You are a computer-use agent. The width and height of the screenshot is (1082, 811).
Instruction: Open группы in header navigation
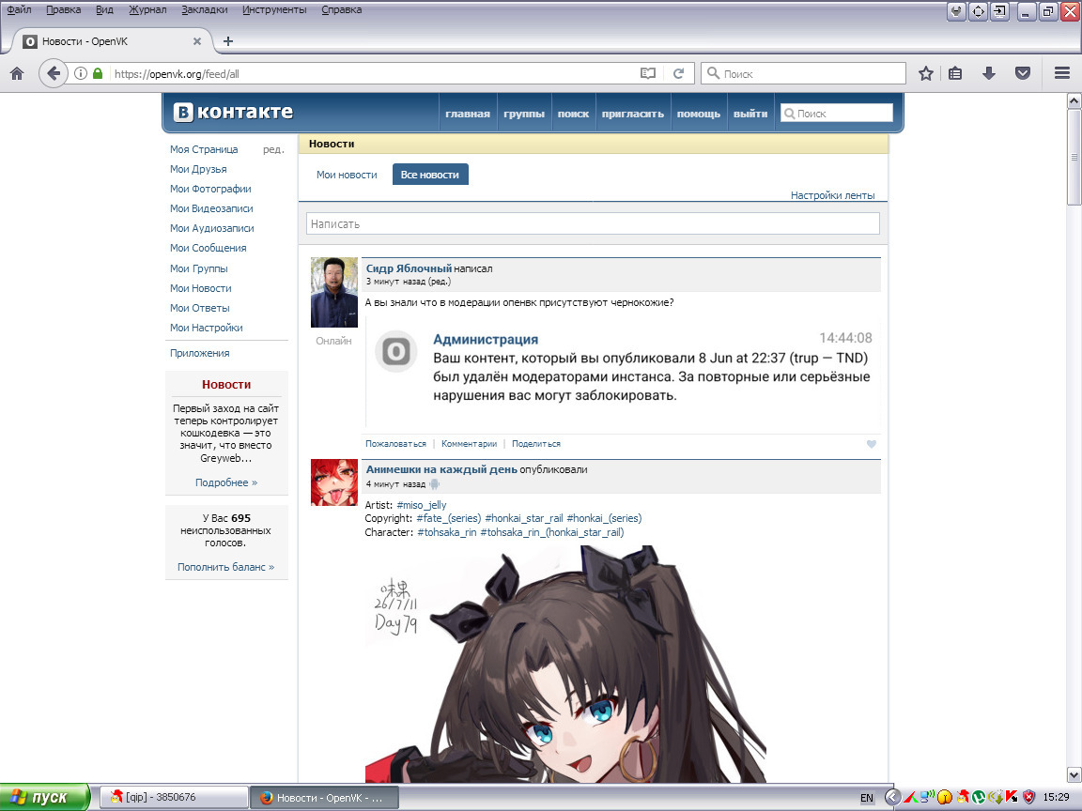[524, 114]
